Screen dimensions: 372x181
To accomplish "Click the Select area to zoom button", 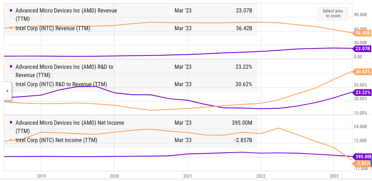I will 333,14.
